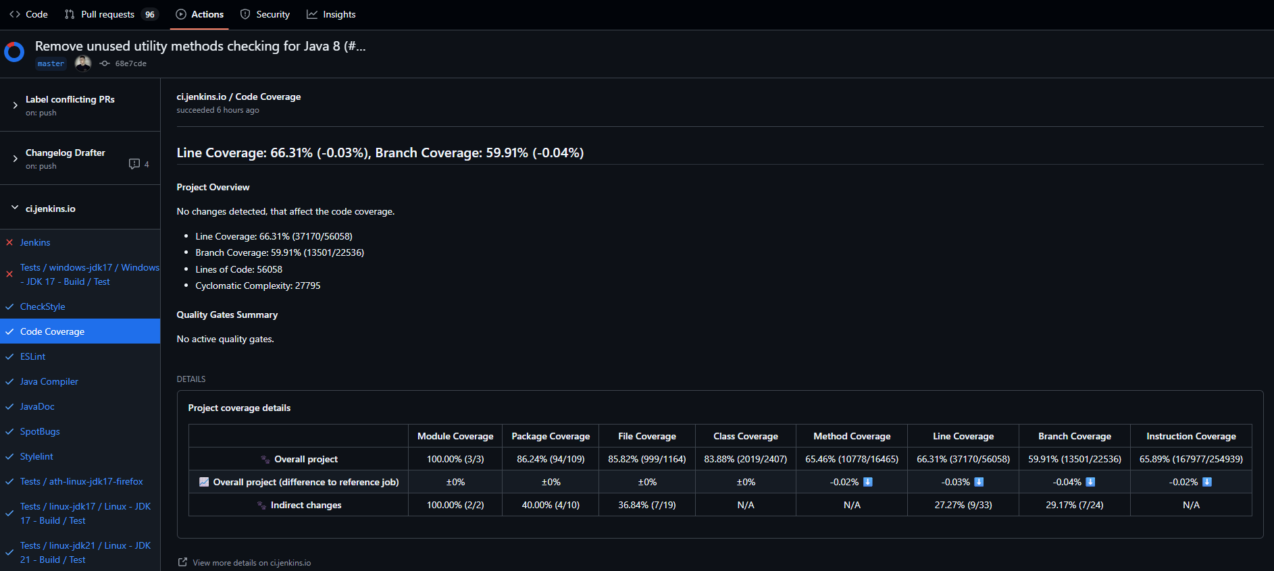Click the pull requests count badge 96
This screenshot has height=571, width=1274.
click(x=150, y=14)
